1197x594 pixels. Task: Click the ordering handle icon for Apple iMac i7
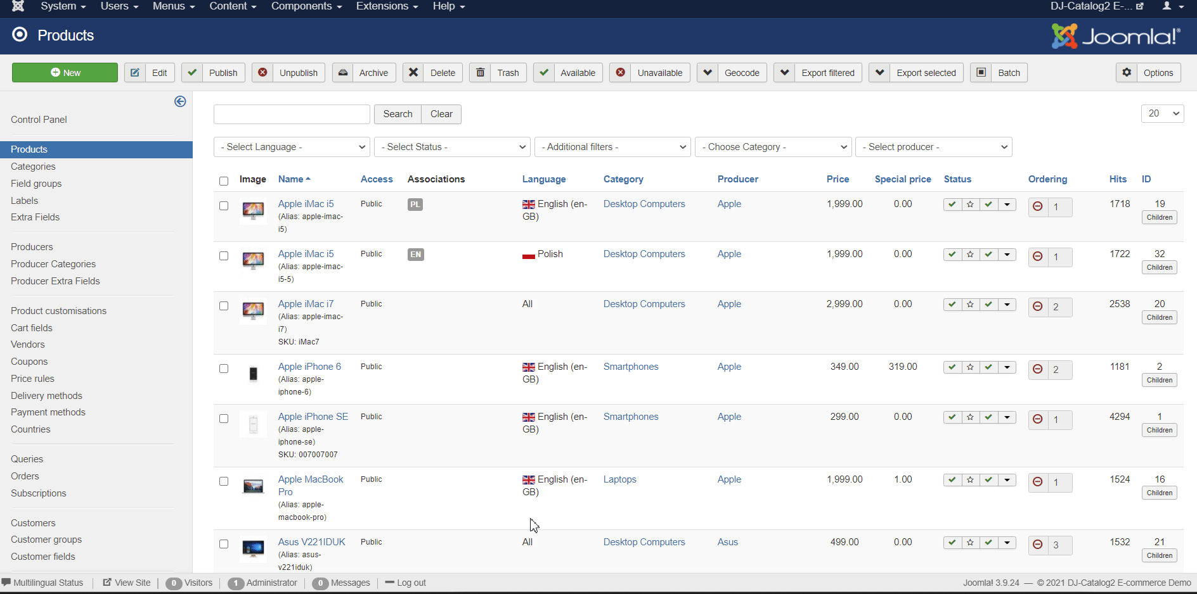tap(1038, 306)
